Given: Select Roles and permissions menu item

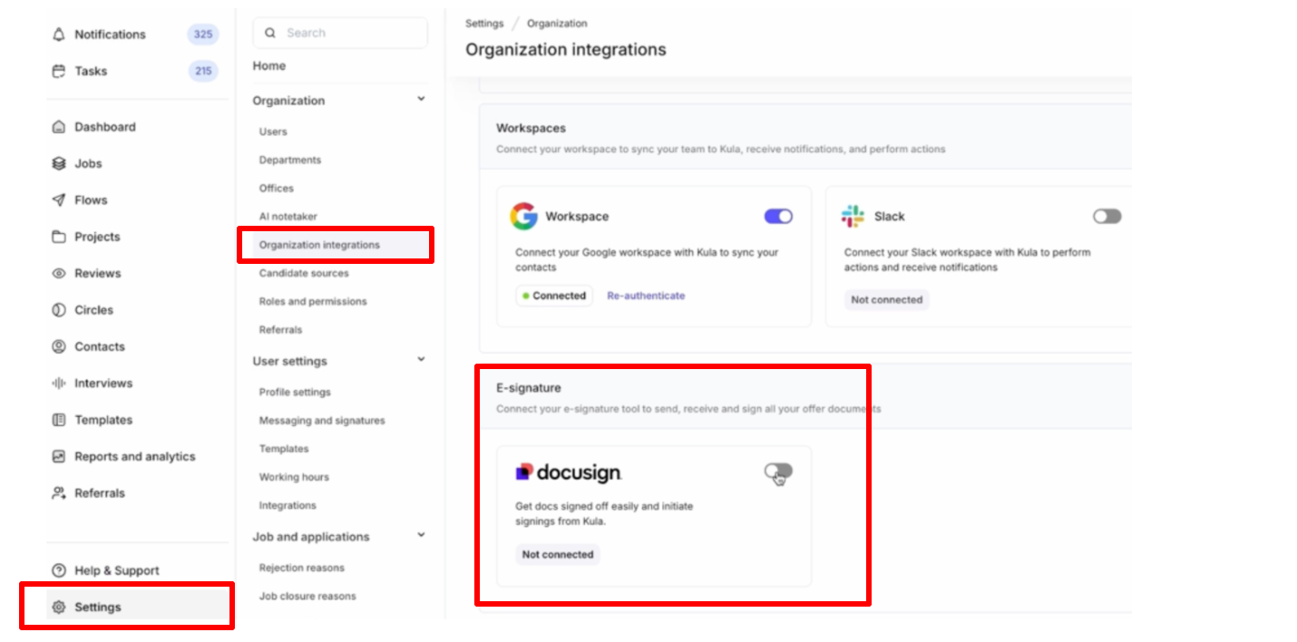Looking at the screenshot, I should click(x=313, y=301).
